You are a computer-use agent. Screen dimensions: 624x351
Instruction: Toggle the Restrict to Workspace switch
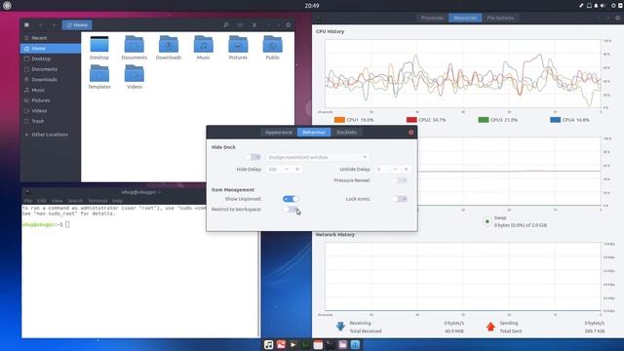click(291, 209)
